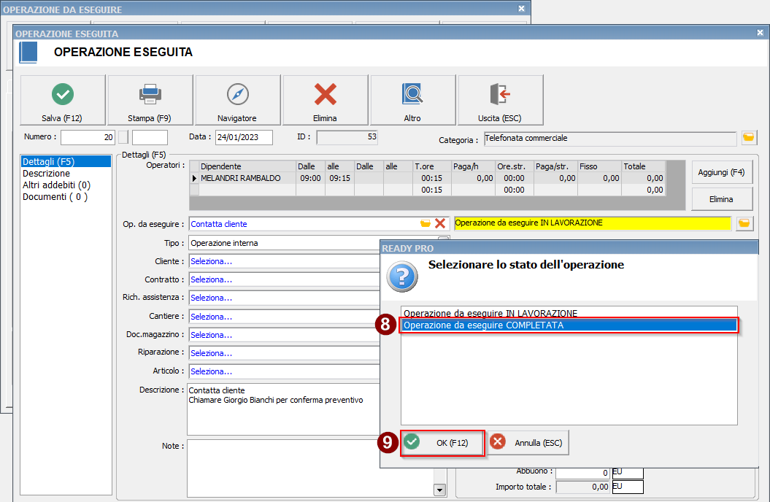The height and width of the screenshot is (502, 770).
Task: Exit via the Uscita (ESC) button
Action: 500,101
